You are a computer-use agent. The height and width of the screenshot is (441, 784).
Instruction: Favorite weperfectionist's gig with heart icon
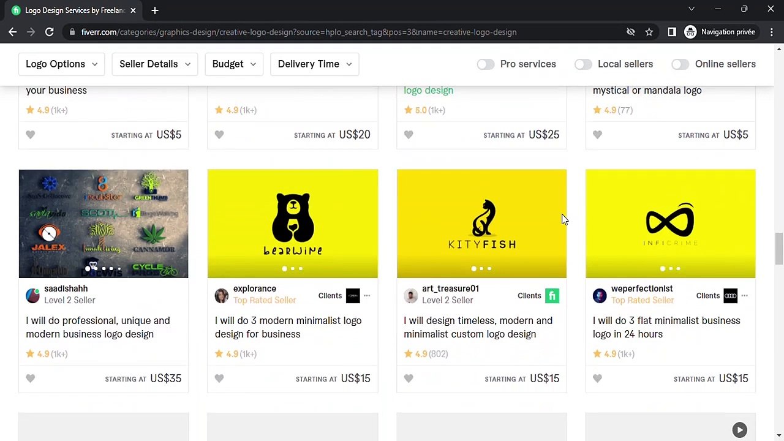[x=597, y=379]
